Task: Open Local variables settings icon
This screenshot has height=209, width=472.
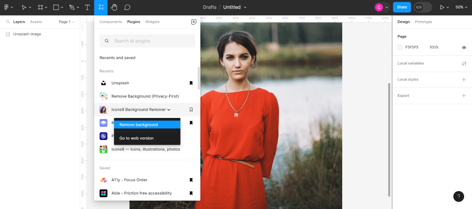Action: coord(464,63)
